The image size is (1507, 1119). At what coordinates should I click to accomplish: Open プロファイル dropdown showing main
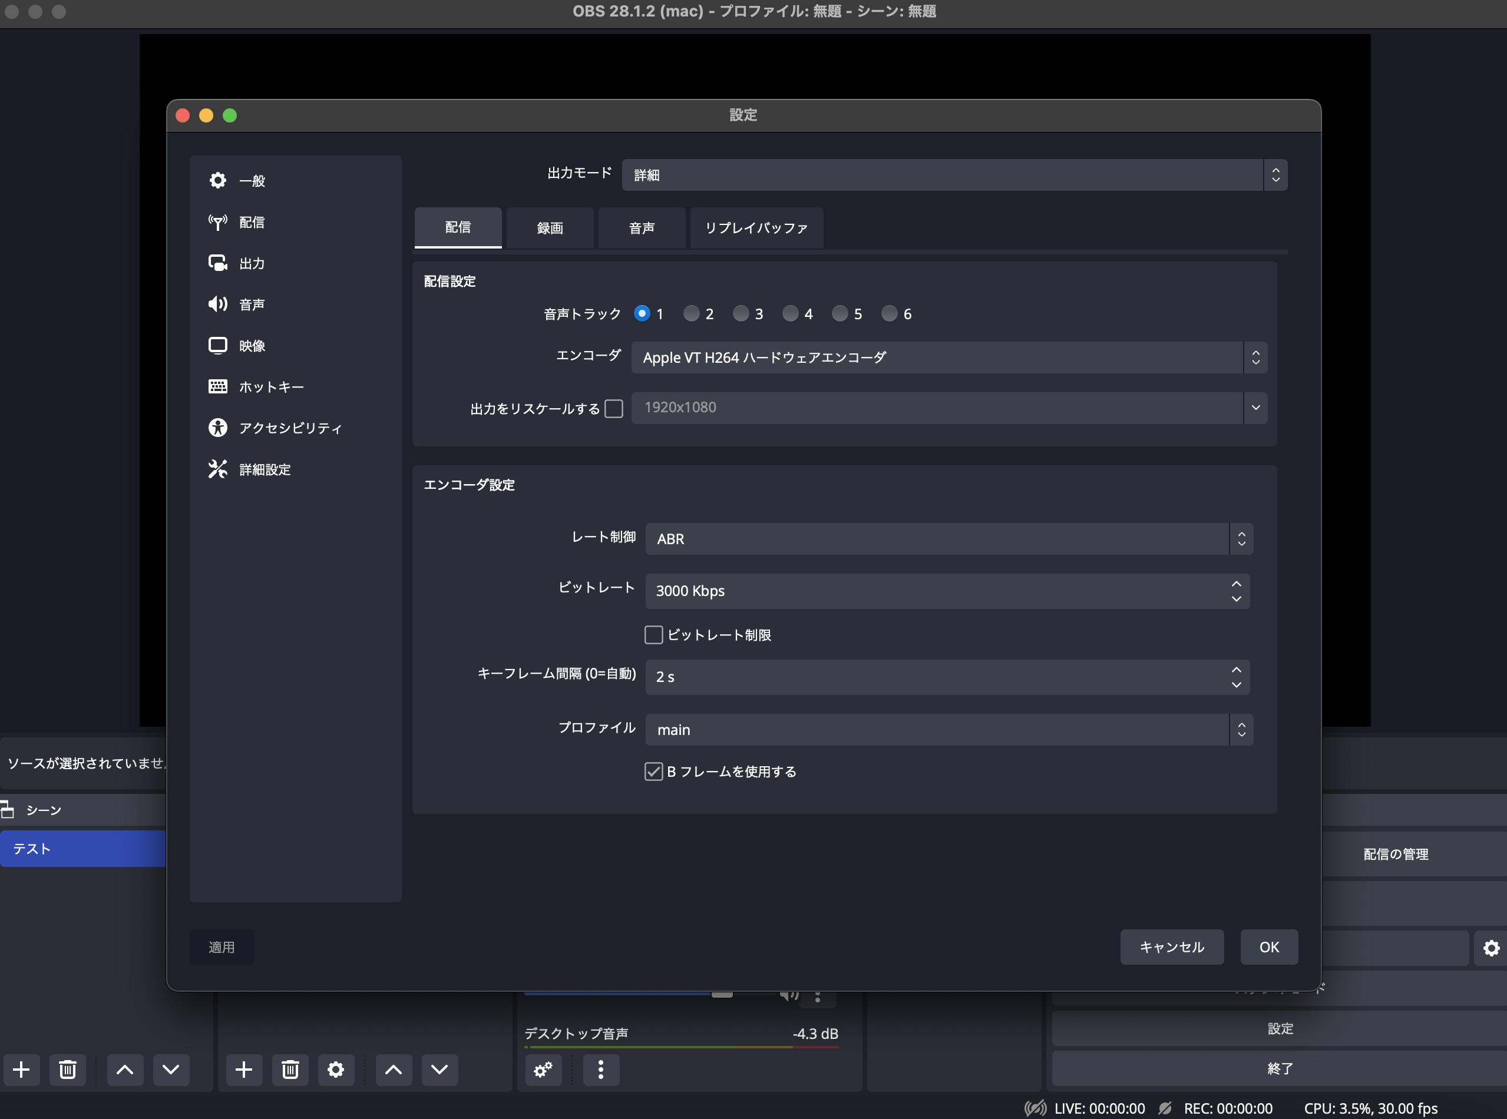[x=949, y=730]
